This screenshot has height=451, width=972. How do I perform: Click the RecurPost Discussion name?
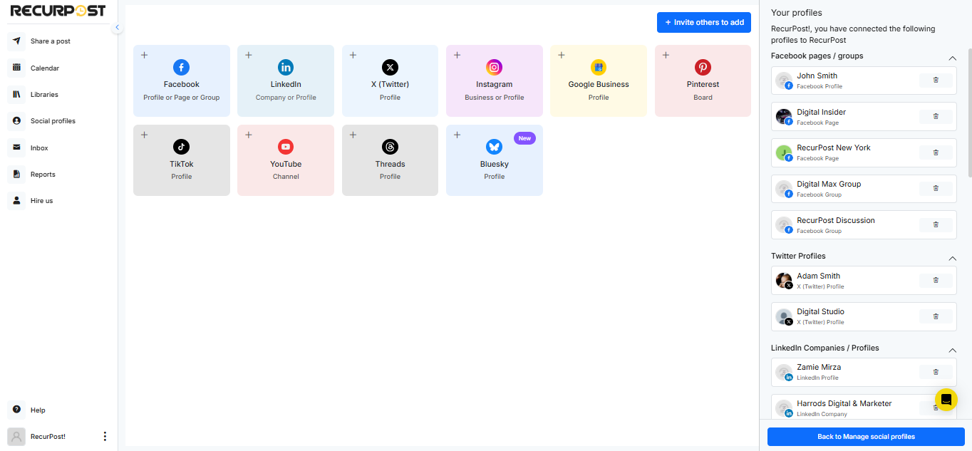[x=836, y=220]
